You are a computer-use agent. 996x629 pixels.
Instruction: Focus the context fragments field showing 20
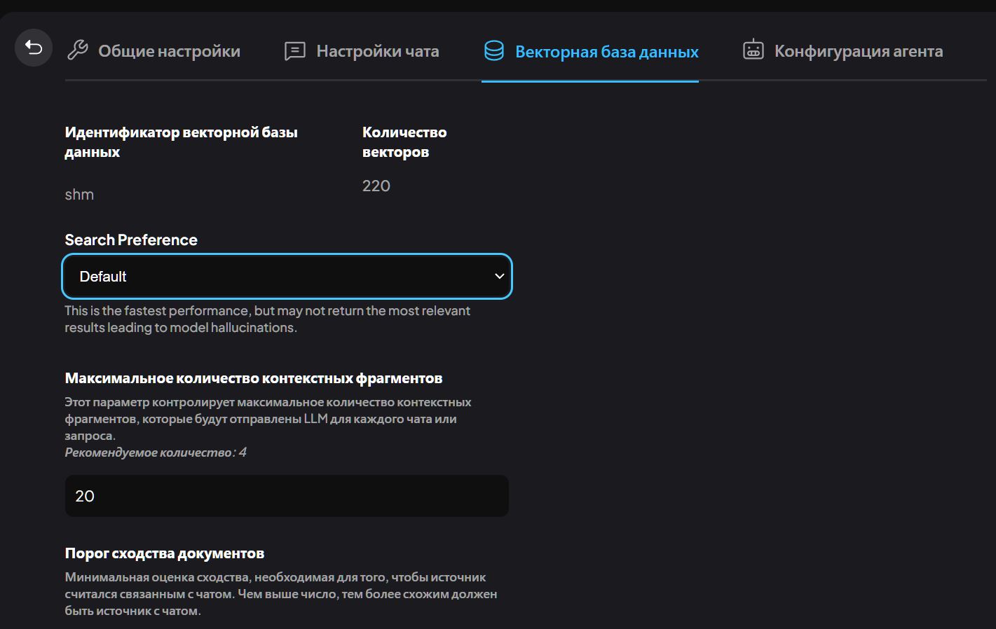coord(286,496)
